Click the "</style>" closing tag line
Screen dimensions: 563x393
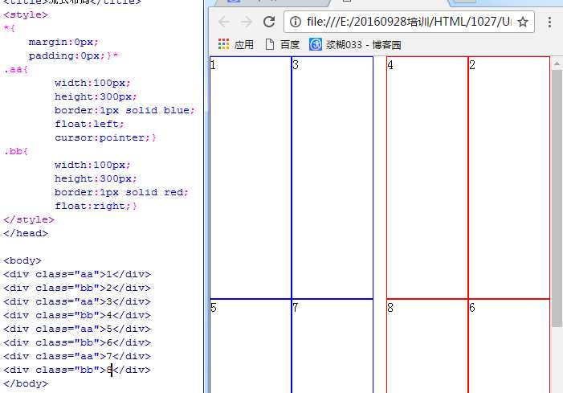click(29, 219)
